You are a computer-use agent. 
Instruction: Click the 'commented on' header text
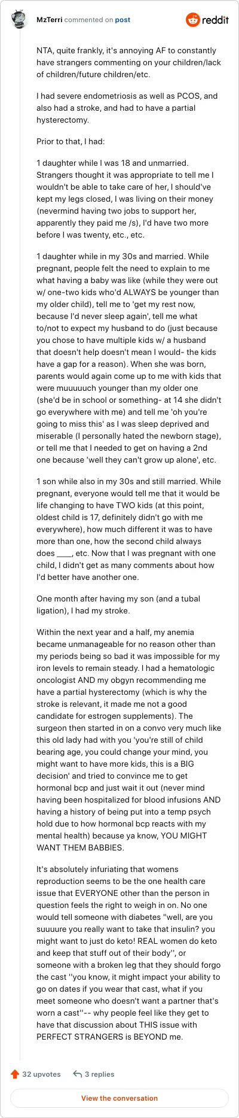pos(88,20)
